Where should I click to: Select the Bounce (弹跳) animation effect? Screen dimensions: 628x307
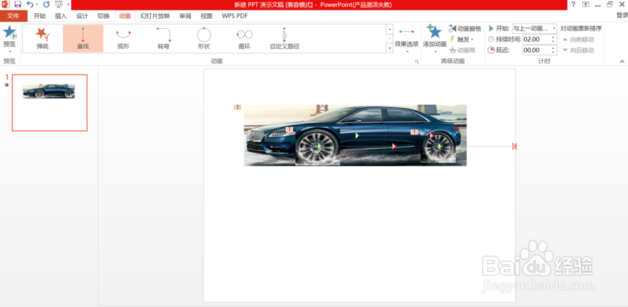pos(43,39)
